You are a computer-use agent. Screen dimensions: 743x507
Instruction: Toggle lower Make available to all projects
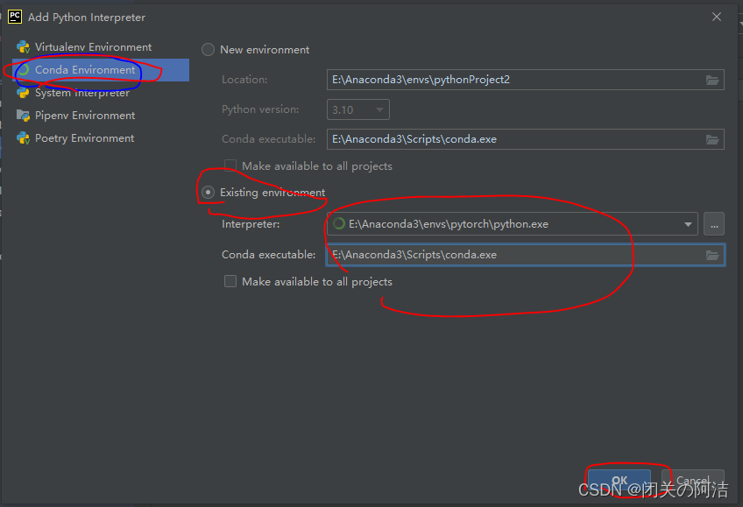tap(230, 281)
